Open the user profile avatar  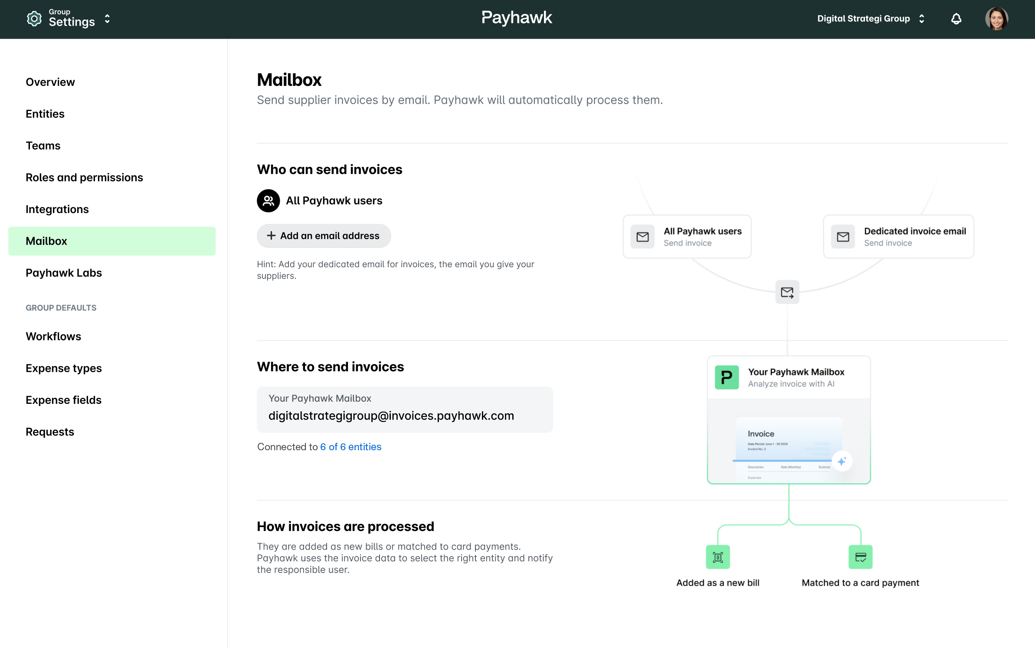pyautogui.click(x=996, y=19)
